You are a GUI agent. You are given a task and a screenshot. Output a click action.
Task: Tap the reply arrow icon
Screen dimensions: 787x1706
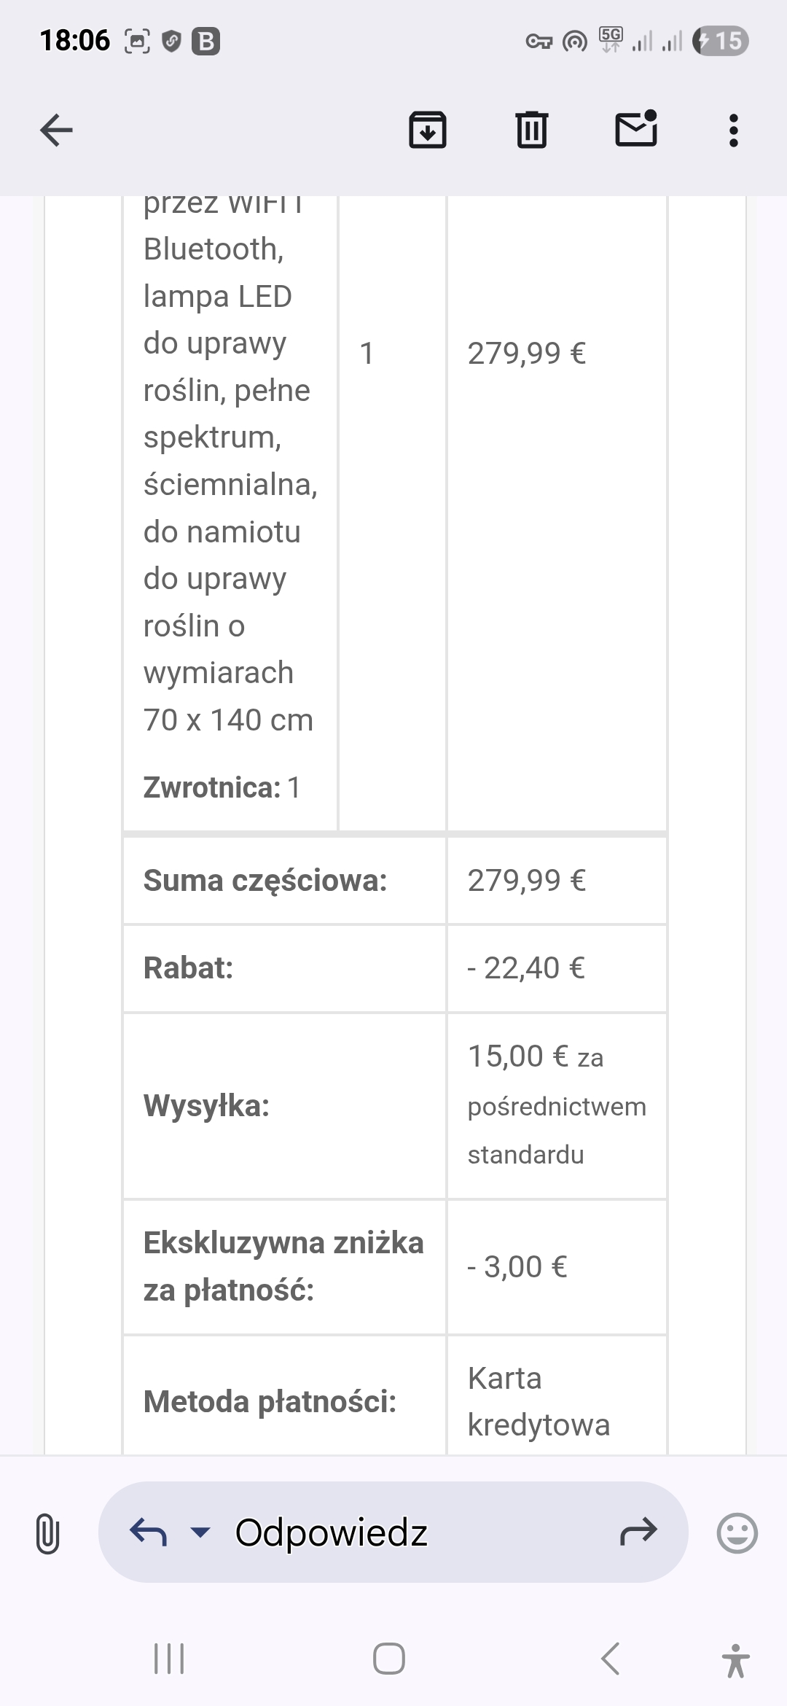[149, 1532]
